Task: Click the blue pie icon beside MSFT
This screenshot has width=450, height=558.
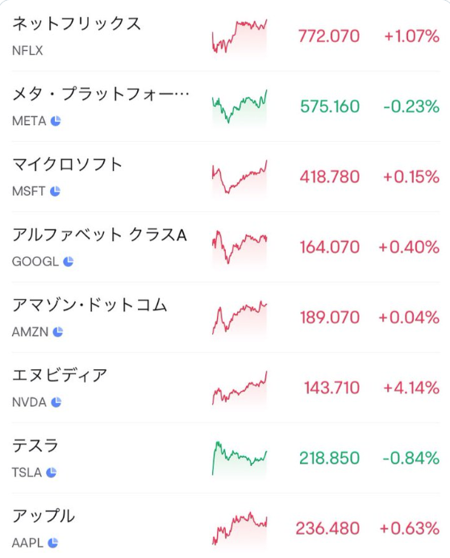Action: pyautogui.click(x=55, y=191)
